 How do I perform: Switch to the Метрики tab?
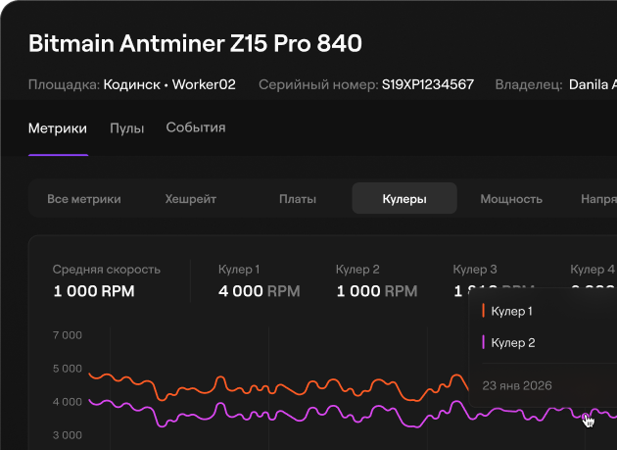click(x=58, y=128)
